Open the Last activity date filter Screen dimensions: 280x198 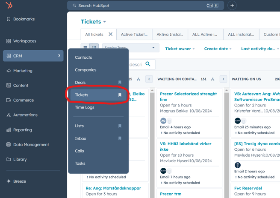[260, 49]
